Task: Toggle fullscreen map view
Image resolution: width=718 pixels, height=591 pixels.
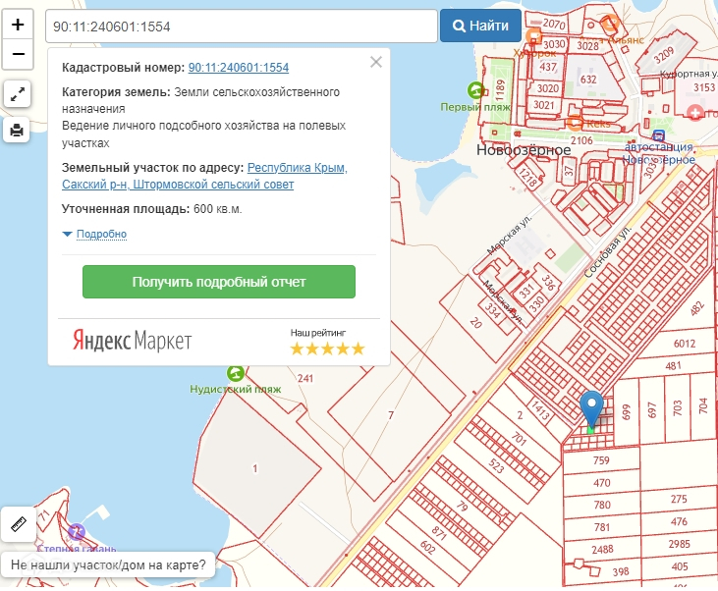Action: (17, 94)
